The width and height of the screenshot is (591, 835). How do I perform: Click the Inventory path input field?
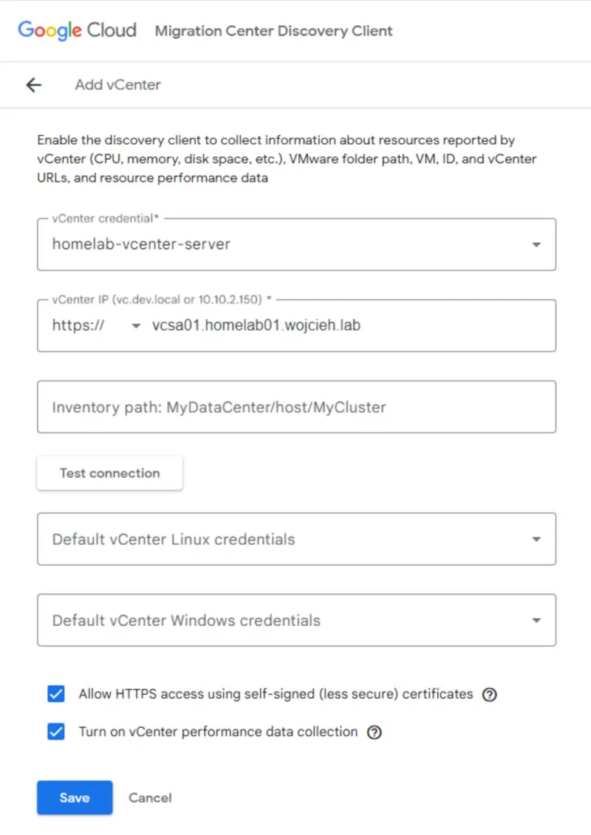[295, 407]
